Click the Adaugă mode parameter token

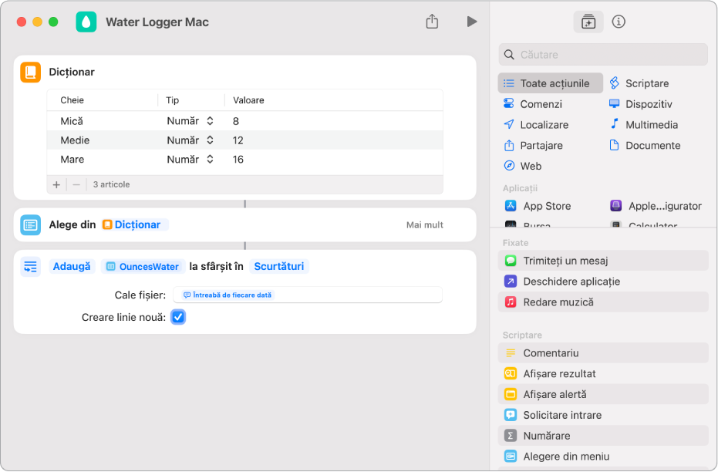(x=72, y=266)
